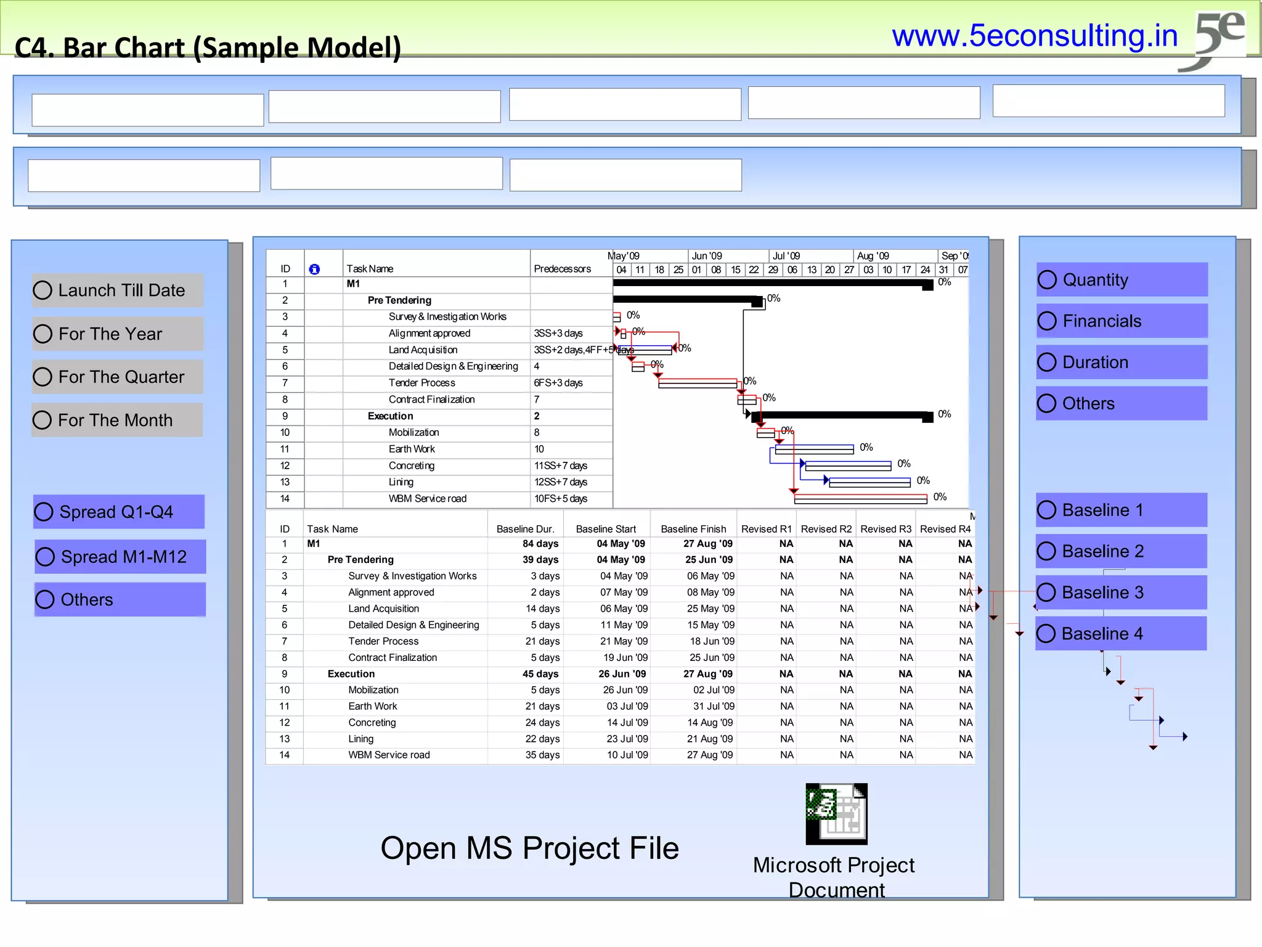The width and height of the screenshot is (1262, 947).
Task: Select the Duration option
Action: (x=1122, y=362)
